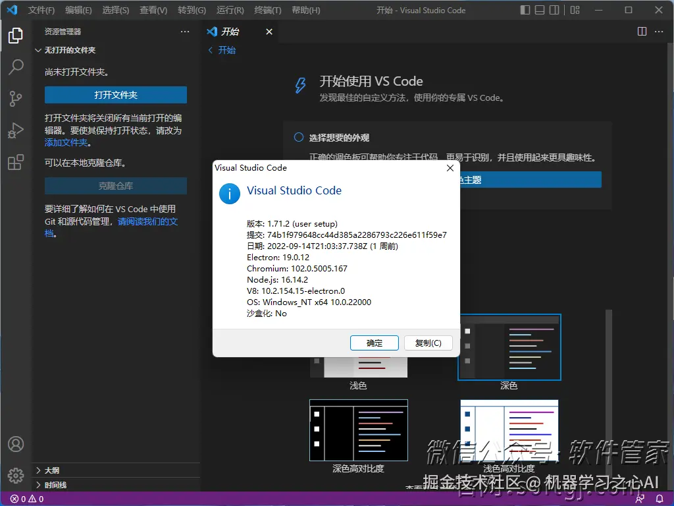Click the 打开文件夹 button

point(116,95)
